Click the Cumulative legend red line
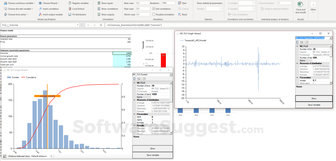The height and width of the screenshot is (161, 336). pyautogui.click(x=23, y=77)
